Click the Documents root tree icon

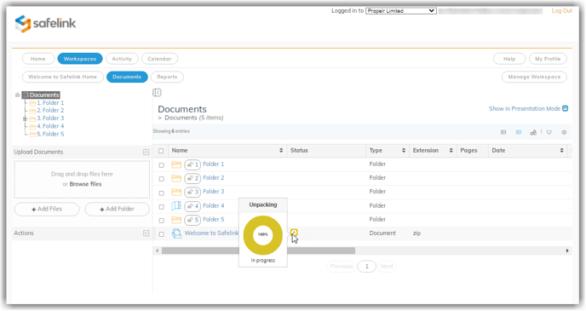pos(26,95)
